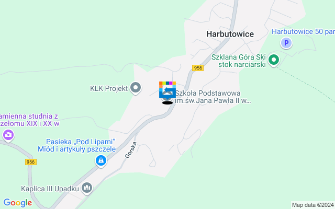Click the Map data ©2024 attribution
Viewport: 335px width, 209px height.
coord(313,205)
